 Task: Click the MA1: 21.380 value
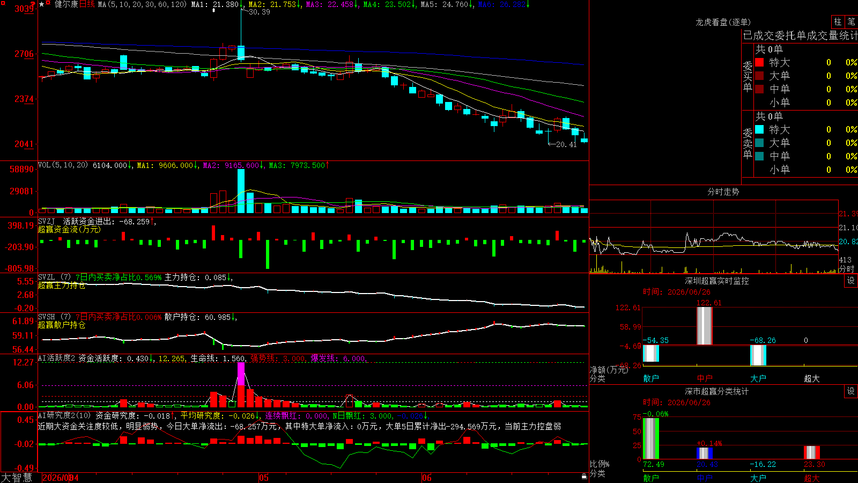[216, 4]
